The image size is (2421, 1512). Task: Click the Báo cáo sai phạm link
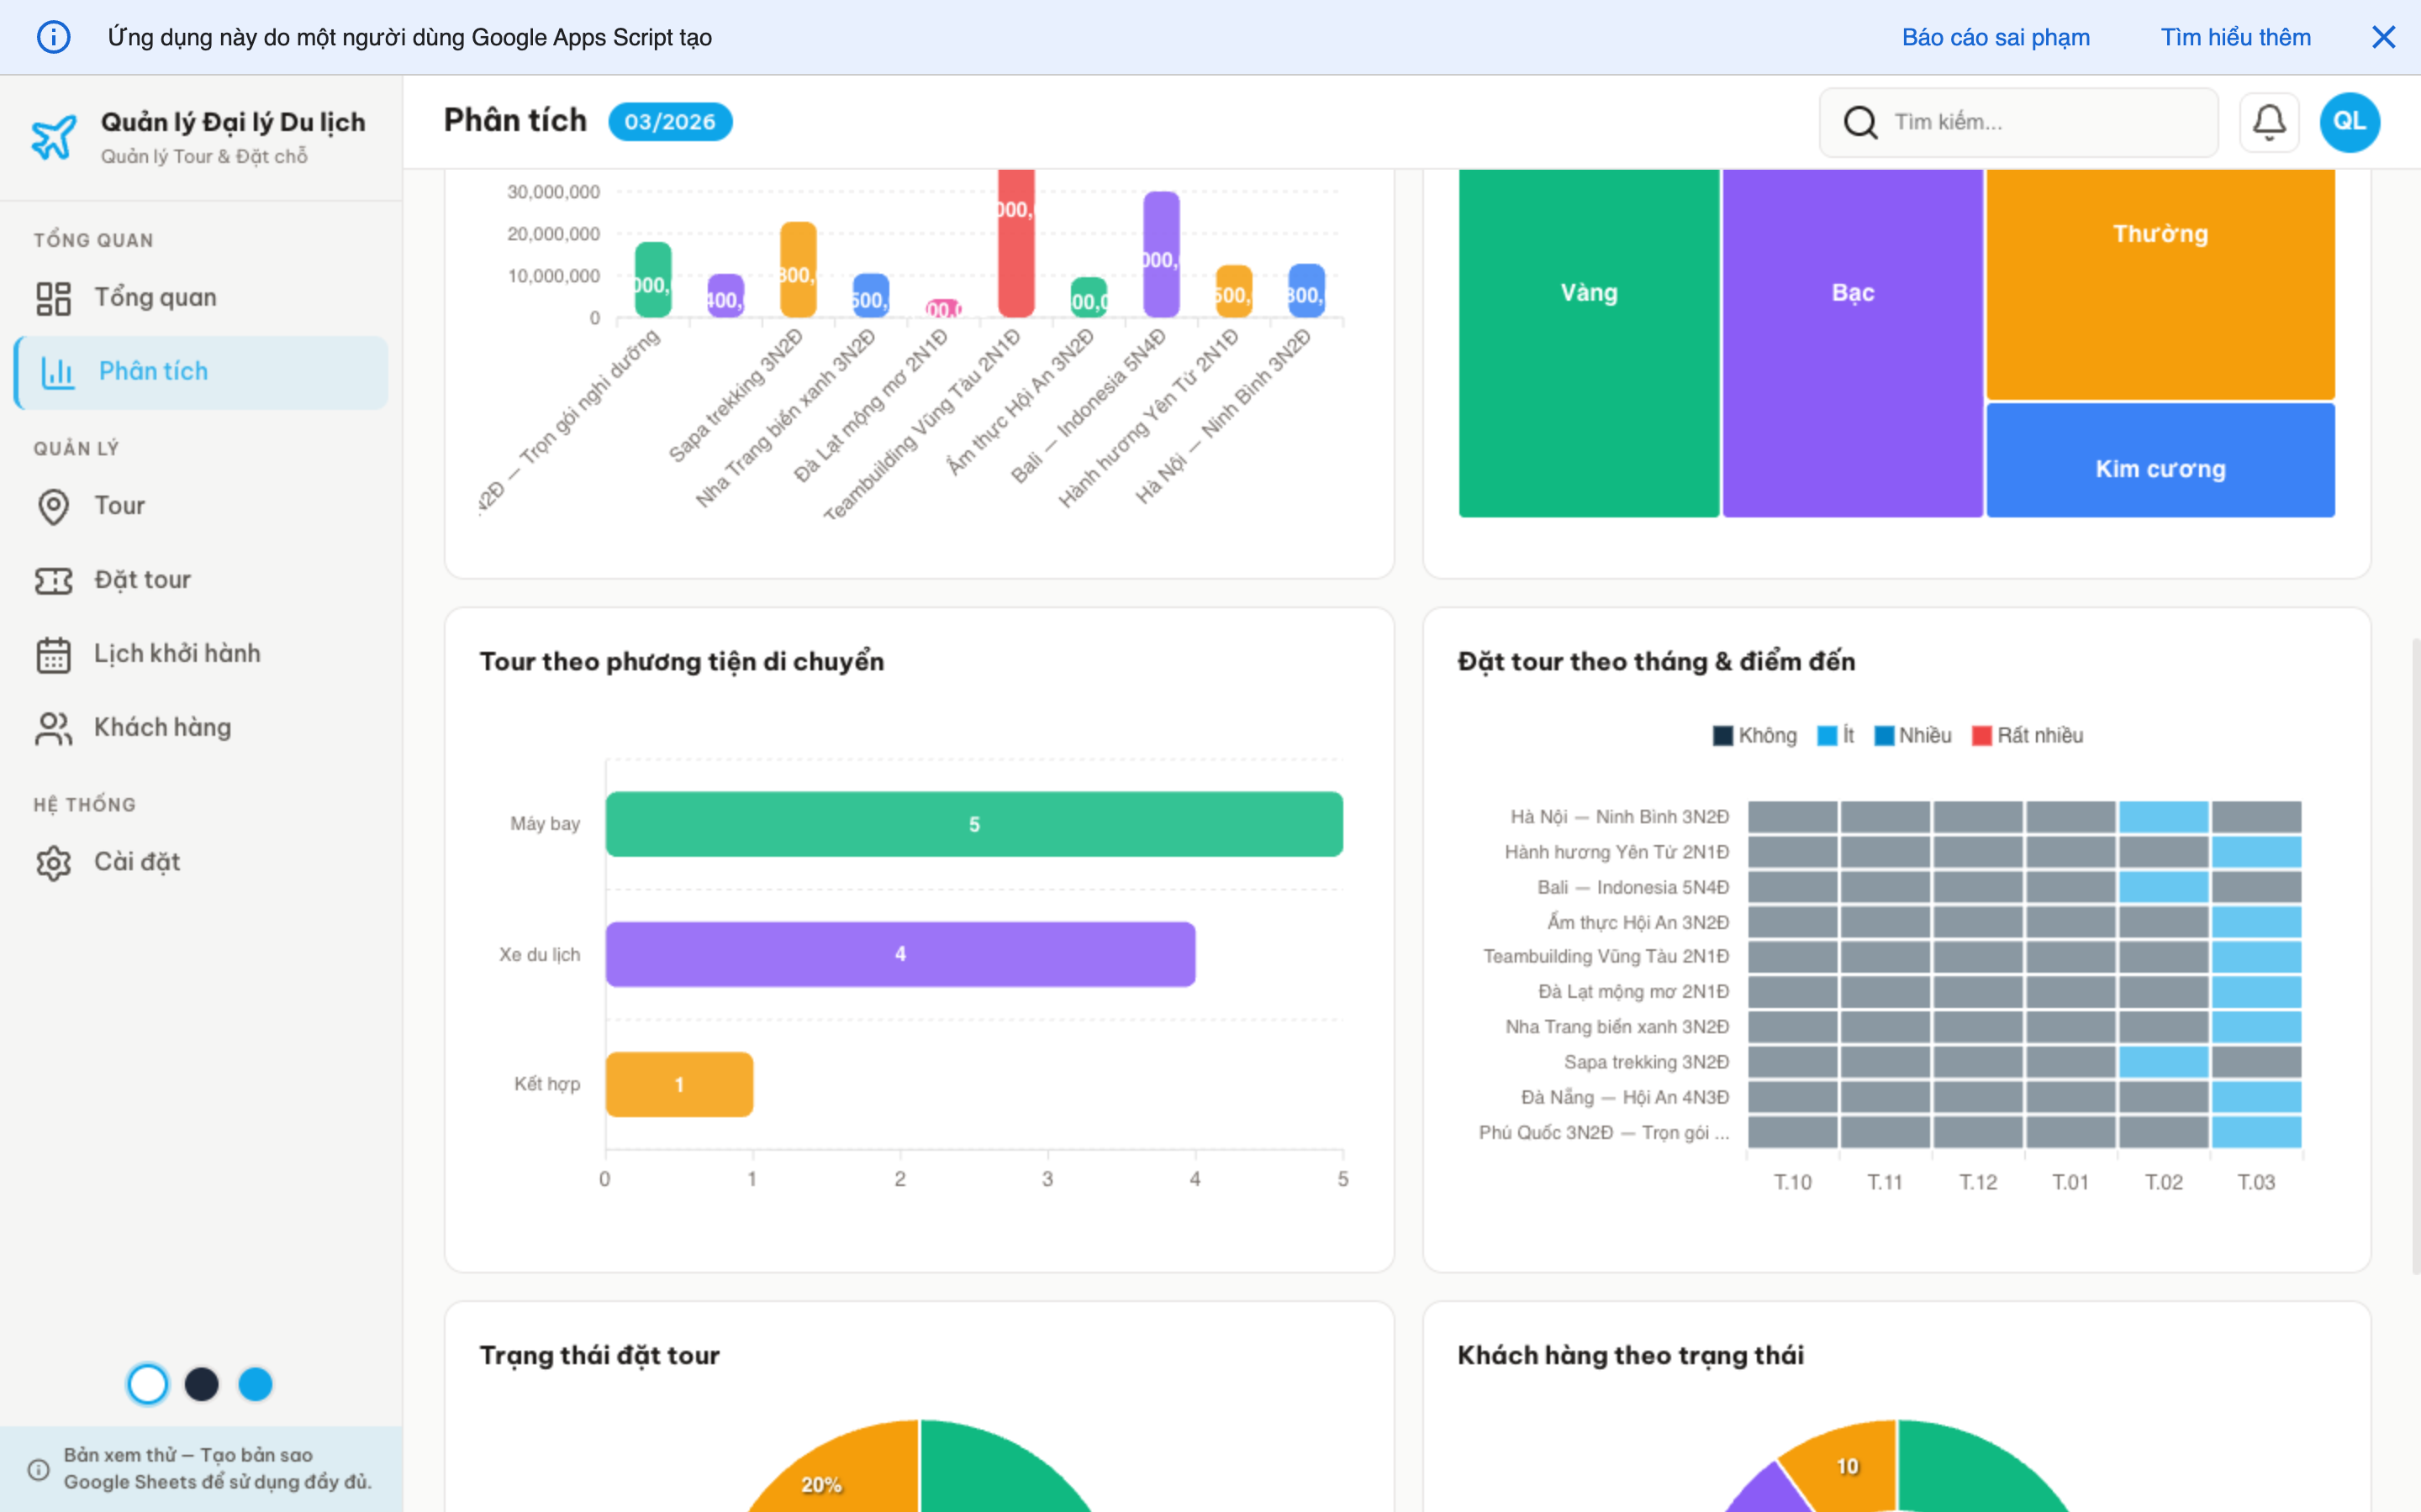(x=1995, y=37)
